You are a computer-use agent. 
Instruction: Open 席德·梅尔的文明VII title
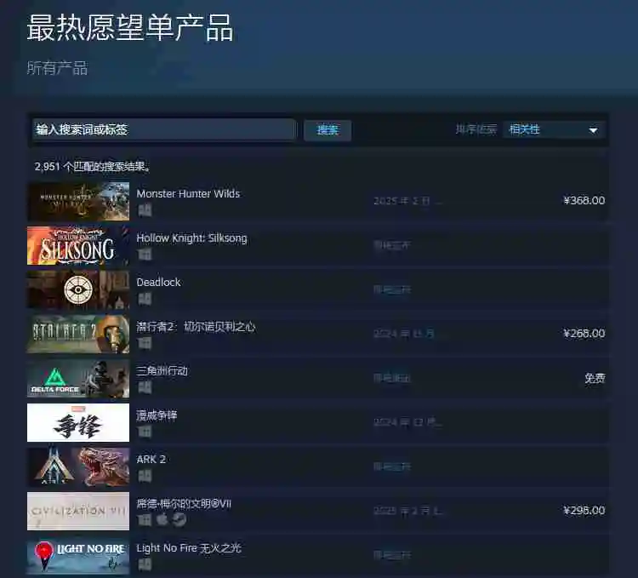coord(184,504)
